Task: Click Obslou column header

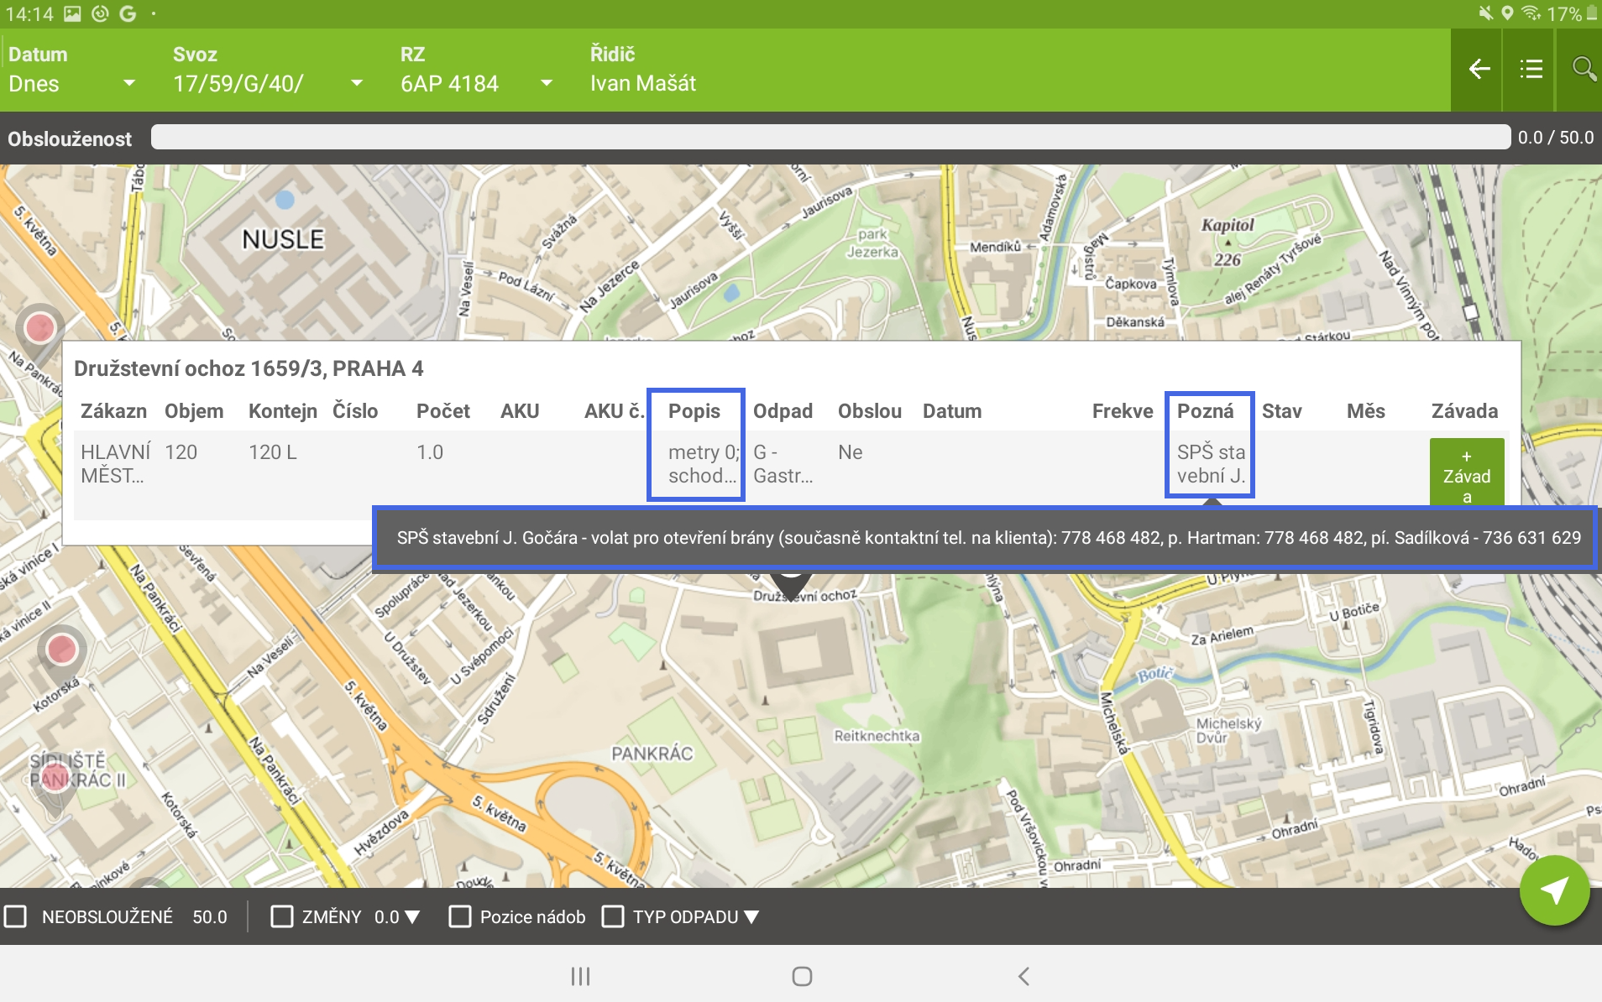Action: [x=870, y=411]
